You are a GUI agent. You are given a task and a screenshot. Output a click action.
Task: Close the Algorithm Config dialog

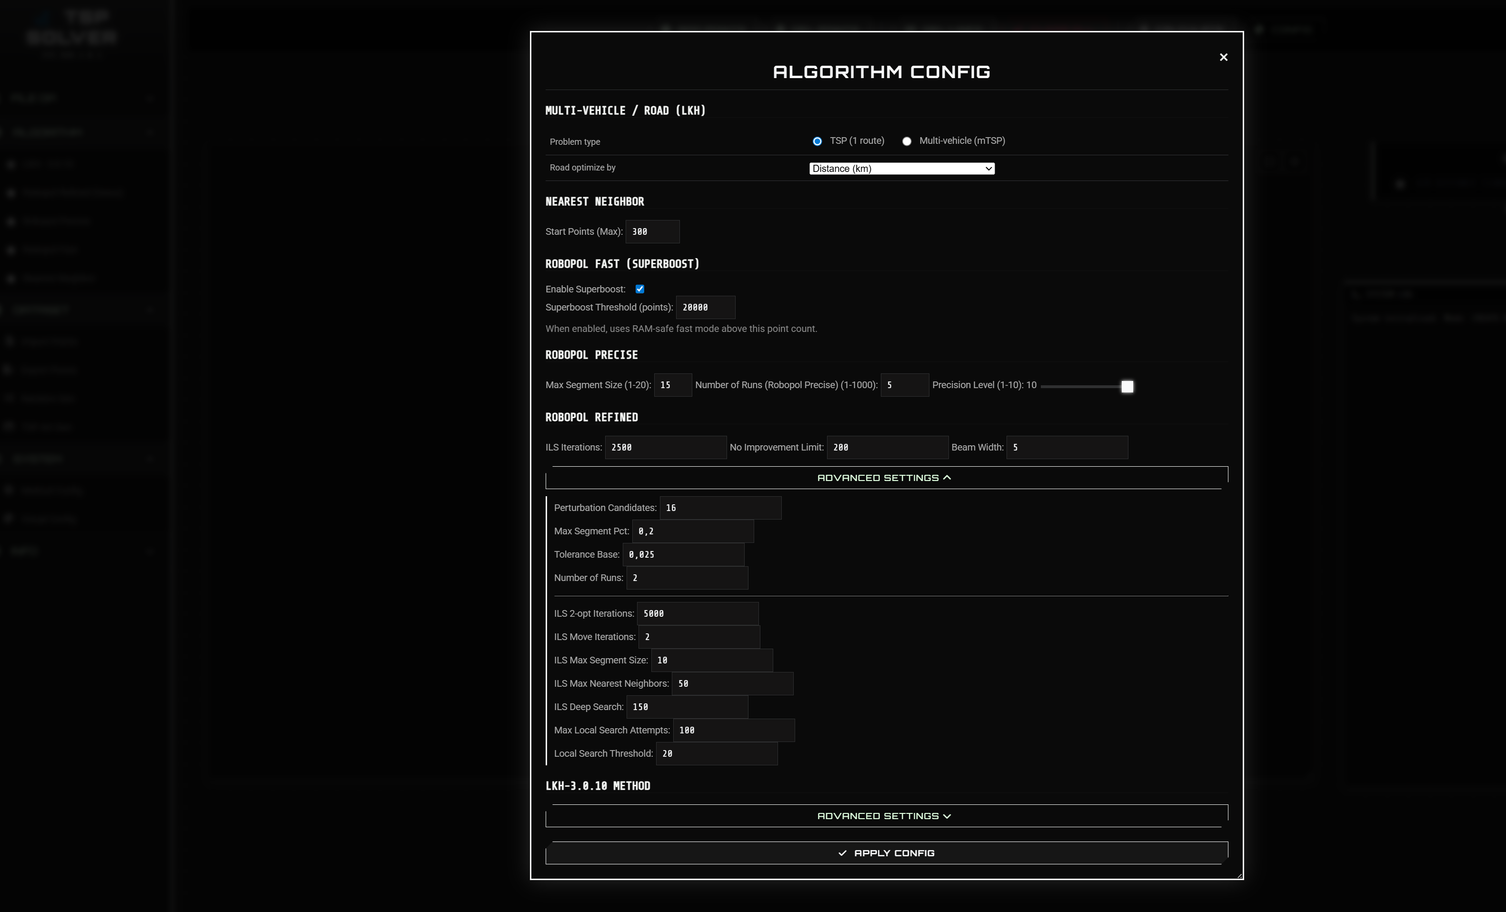coord(1223,57)
